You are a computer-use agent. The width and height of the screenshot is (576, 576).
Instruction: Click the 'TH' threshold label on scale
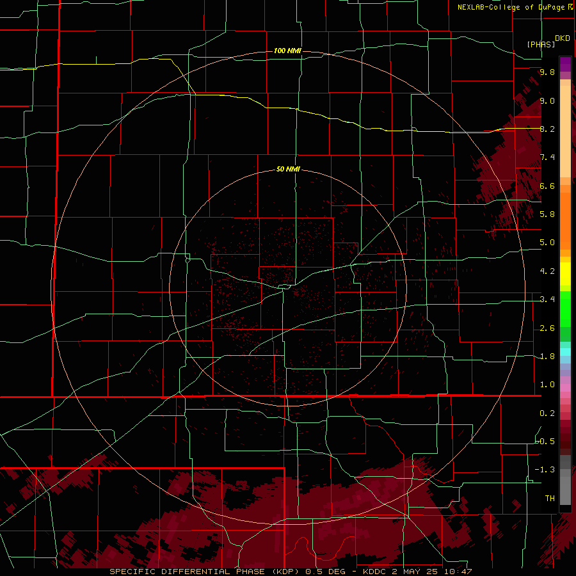click(x=550, y=499)
